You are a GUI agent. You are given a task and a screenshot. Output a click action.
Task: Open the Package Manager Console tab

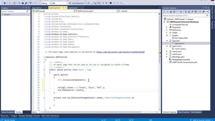click(x=29, y=116)
